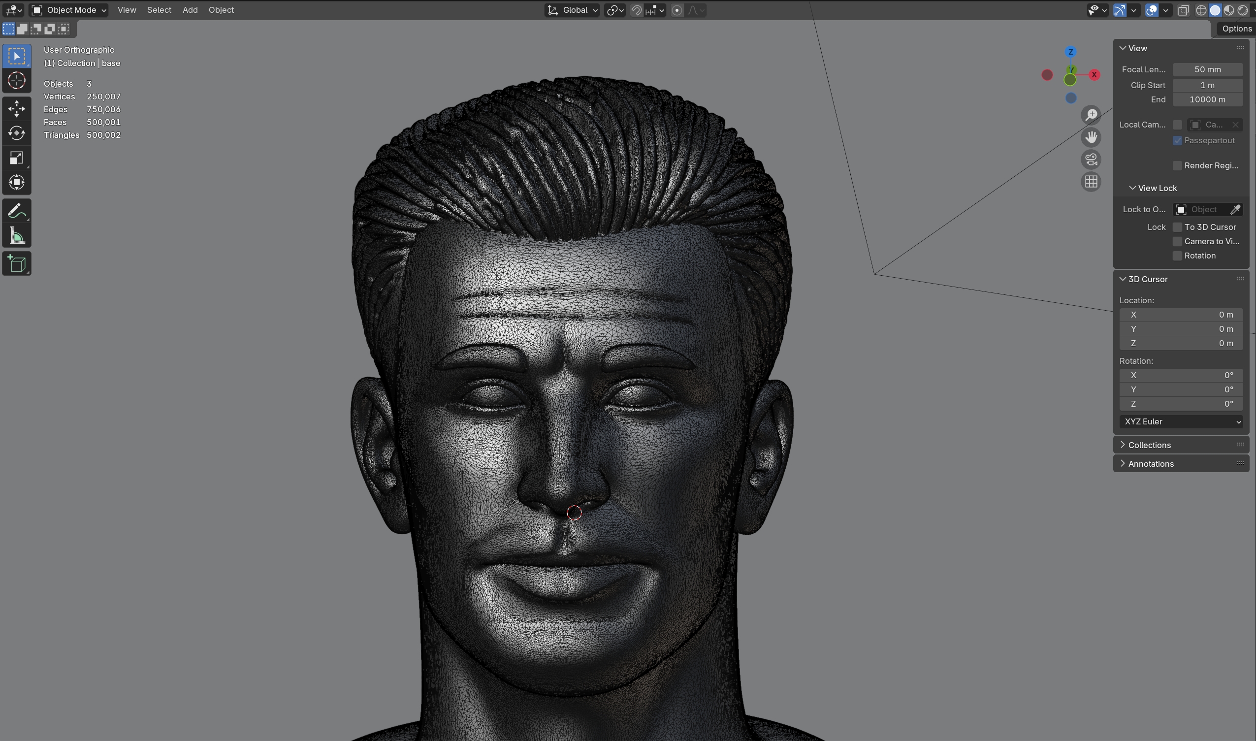The width and height of the screenshot is (1256, 741).
Task: Select the Measure tool
Action: (x=16, y=236)
